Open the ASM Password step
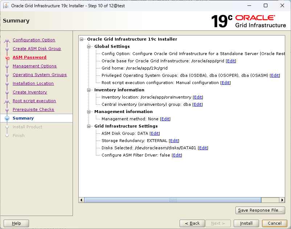The height and width of the screenshot is (229, 291). point(29,57)
